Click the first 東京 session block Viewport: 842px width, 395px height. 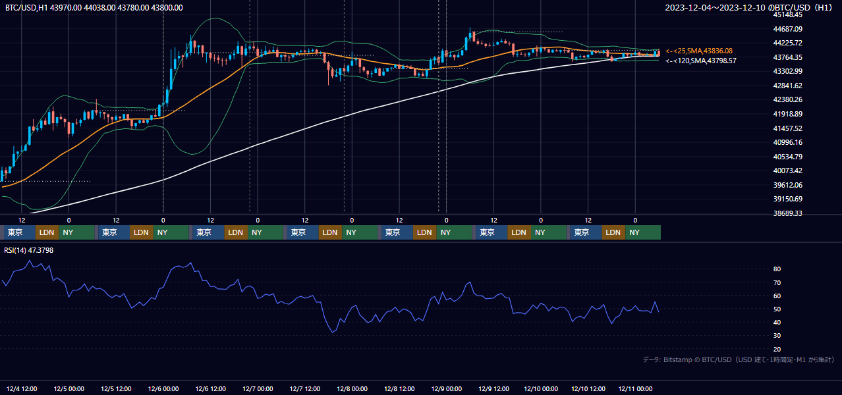[19, 232]
